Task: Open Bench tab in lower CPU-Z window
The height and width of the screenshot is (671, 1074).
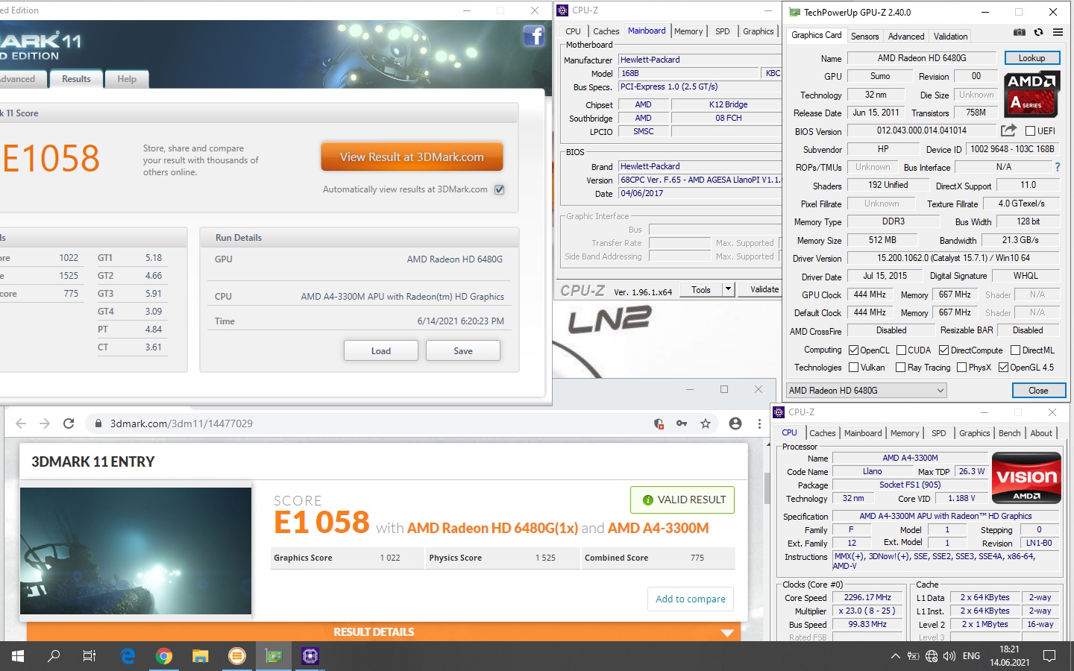Action: [1009, 433]
